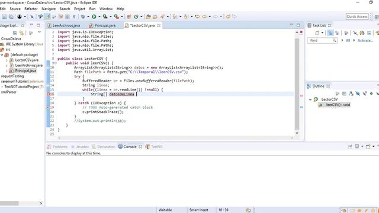The height and width of the screenshot is (213, 379).
Task: Click the Forward navigation arrow icon
Action: 216,17
